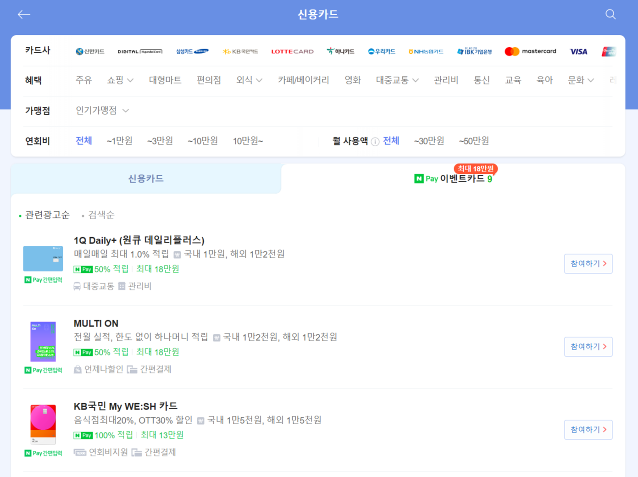The width and height of the screenshot is (638, 477).
Task: Select 교육 benefit filter
Action: (x=513, y=80)
